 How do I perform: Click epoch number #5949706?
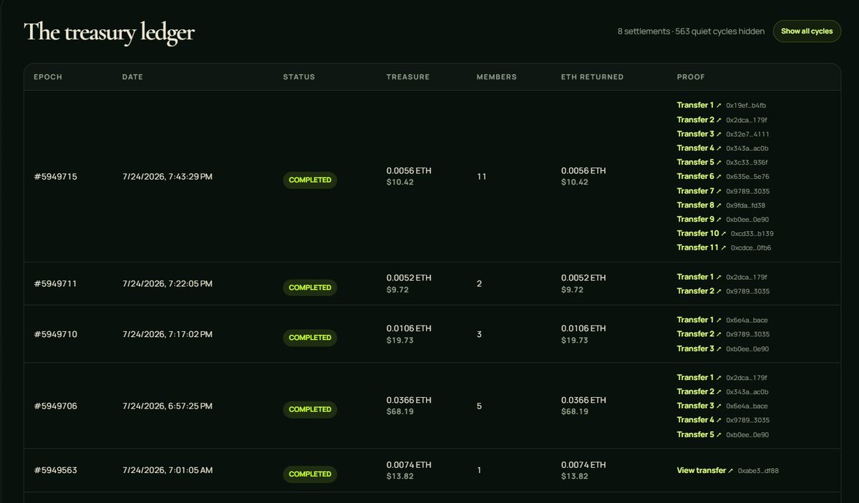click(x=56, y=406)
